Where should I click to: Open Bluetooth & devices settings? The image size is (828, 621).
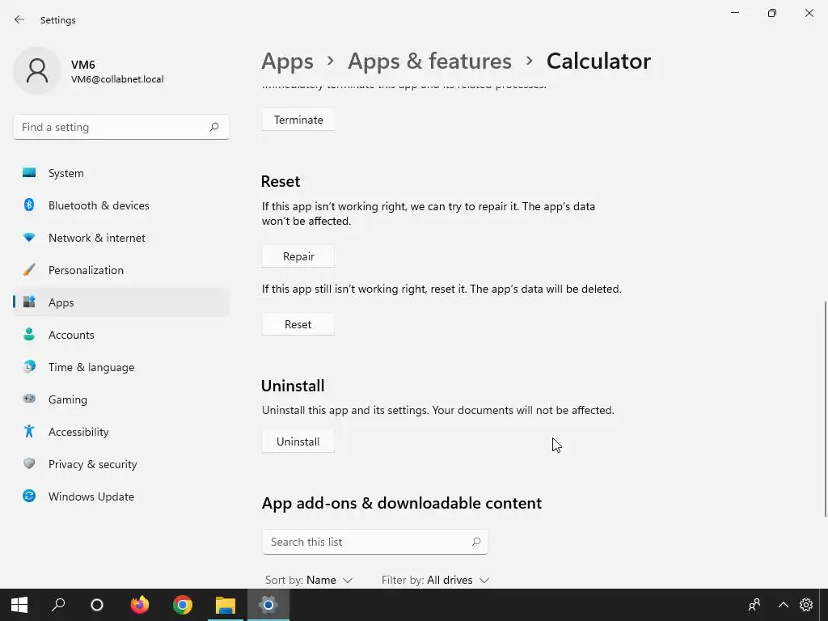[x=121, y=205]
